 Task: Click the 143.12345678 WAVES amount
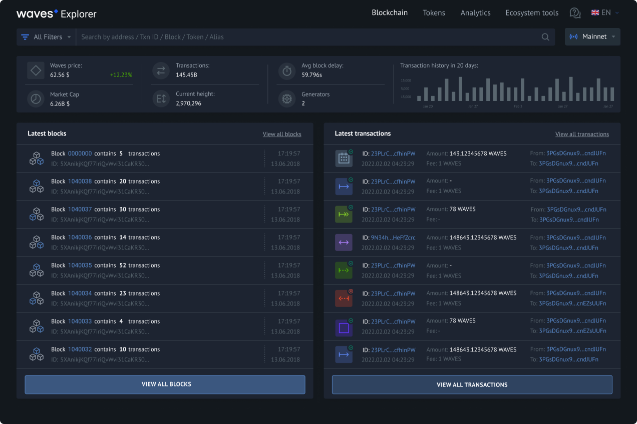[x=478, y=153]
